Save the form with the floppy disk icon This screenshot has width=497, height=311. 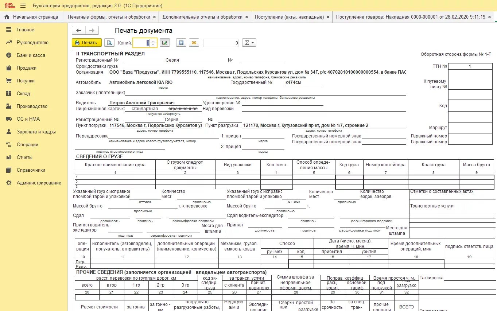pos(181,43)
